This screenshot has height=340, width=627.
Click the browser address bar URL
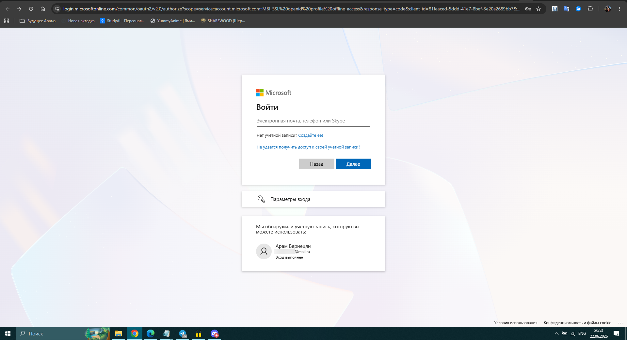click(x=292, y=9)
